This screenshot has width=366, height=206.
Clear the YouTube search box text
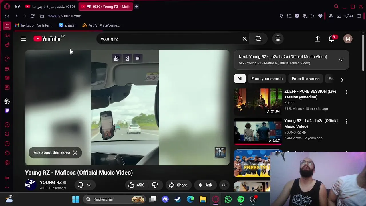[x=245, y=39]
